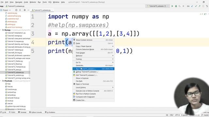Click the locate-file target icon in Project panel

pos(16,10)
